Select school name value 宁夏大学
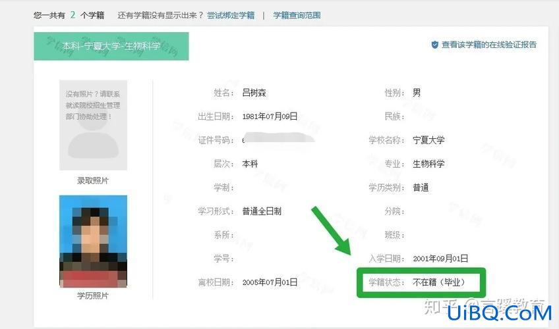559x329 pixels. click(428, 140)
